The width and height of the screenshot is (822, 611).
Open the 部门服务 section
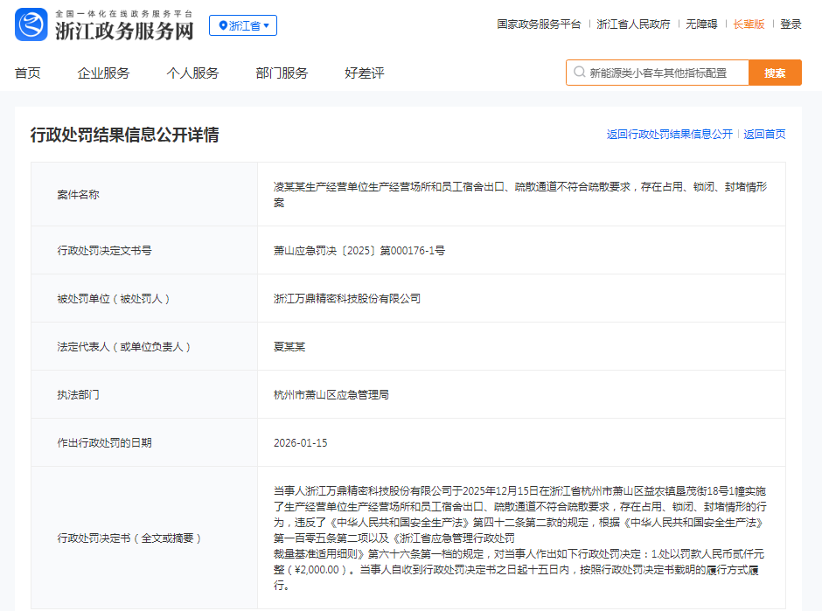tap(282, 73)
